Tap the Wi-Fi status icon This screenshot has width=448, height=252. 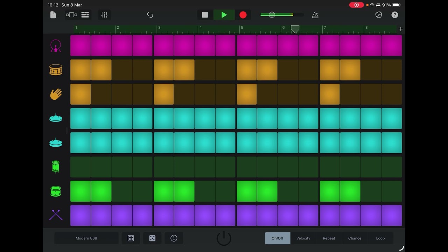(372, 5)
